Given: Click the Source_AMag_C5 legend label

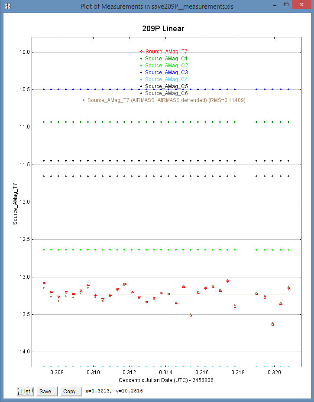Looking at the screenshot, I should (166, 86).
